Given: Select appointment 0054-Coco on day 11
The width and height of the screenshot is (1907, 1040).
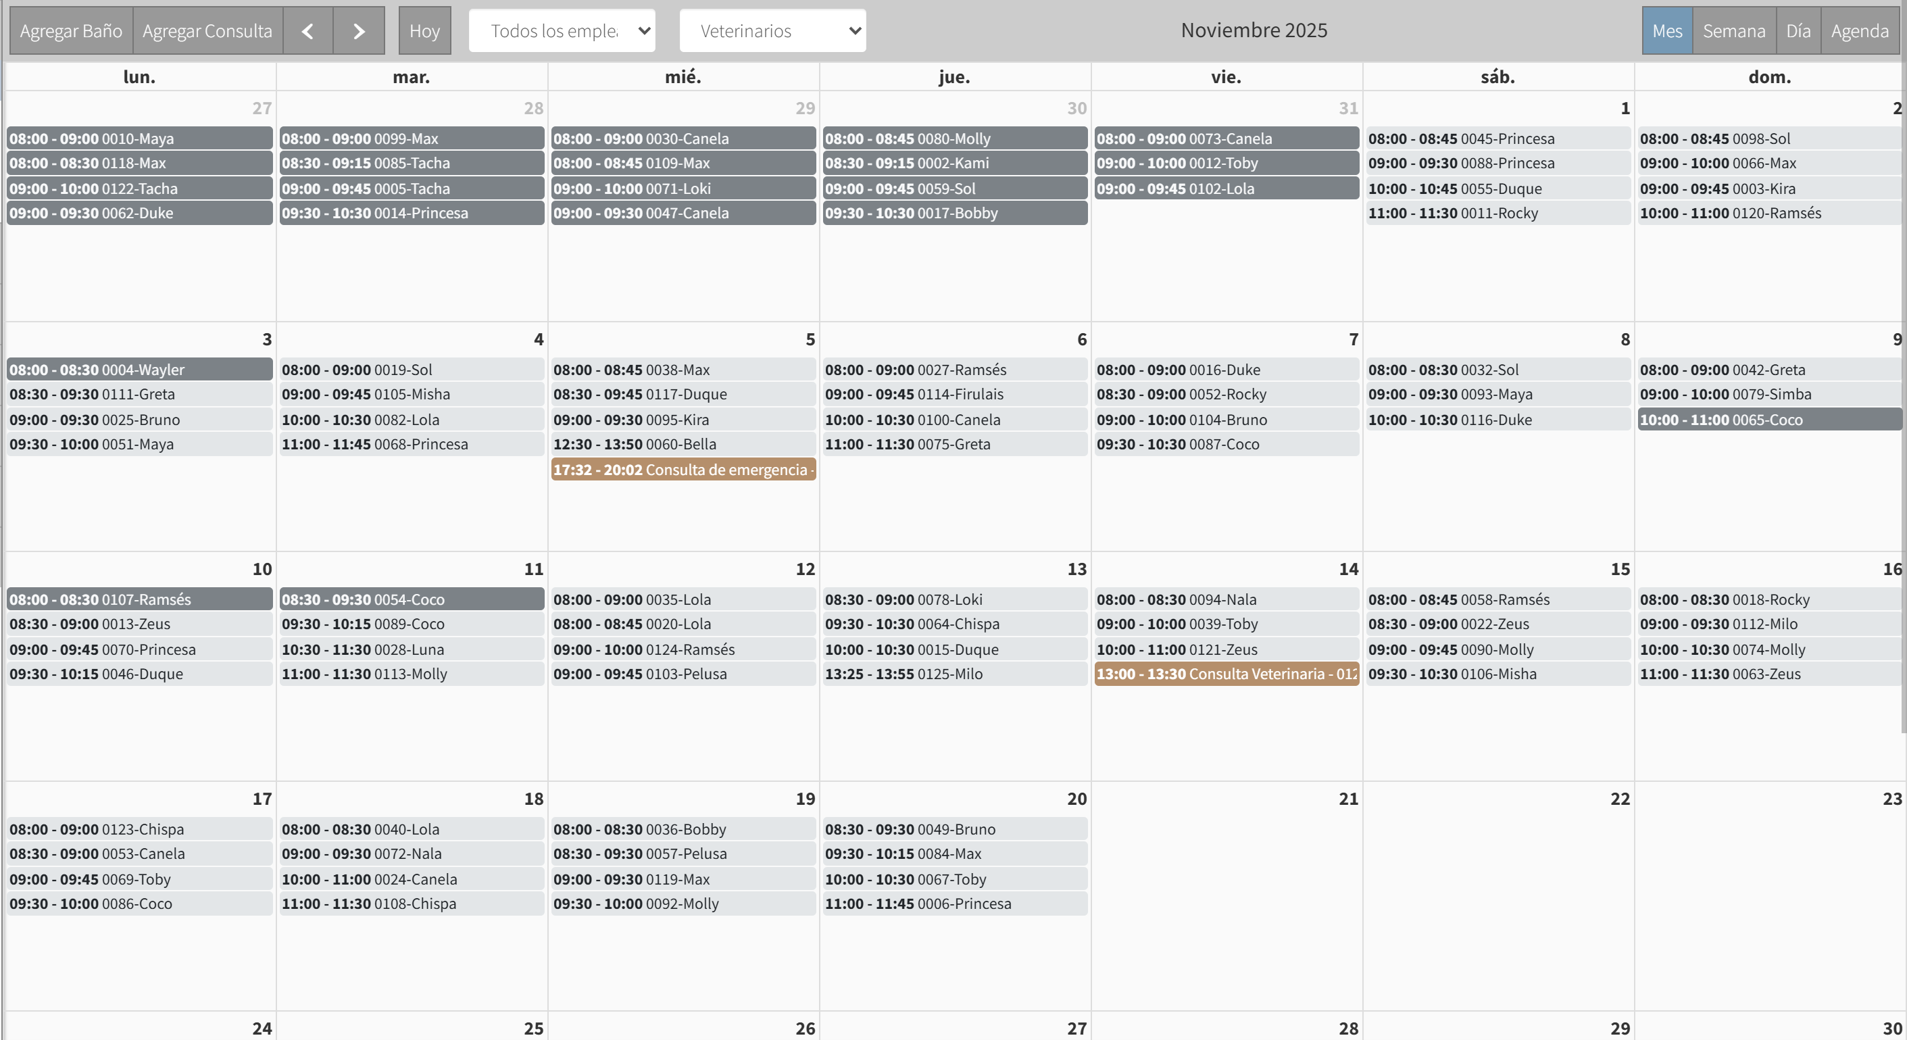Looking at the screenshot, I should pos(412,599).
